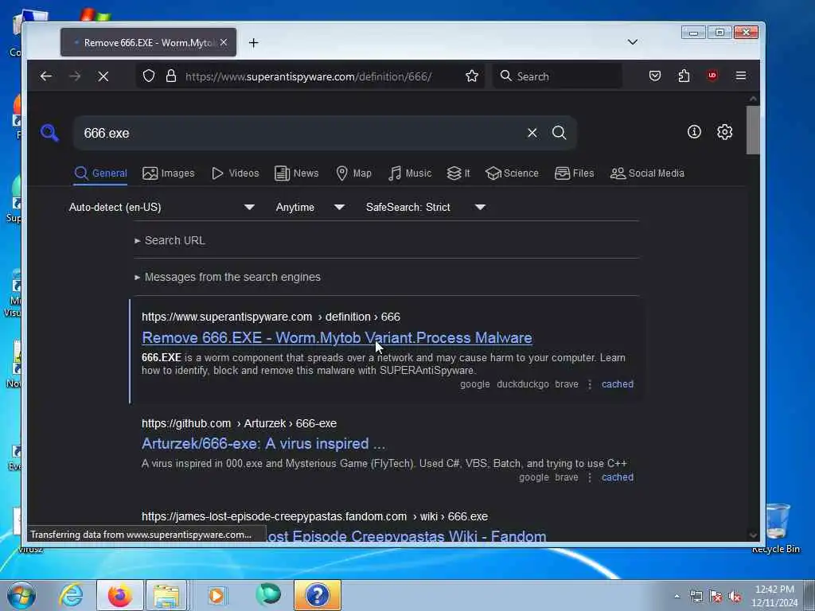Screen dimensions: 815x611
Task: Open the Anytime time range dropdown
Action: (x=310, y=208)
